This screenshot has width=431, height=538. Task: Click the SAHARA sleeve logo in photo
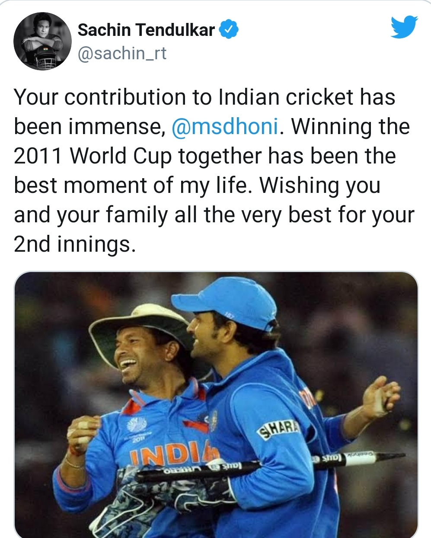[x=278, y=428]
